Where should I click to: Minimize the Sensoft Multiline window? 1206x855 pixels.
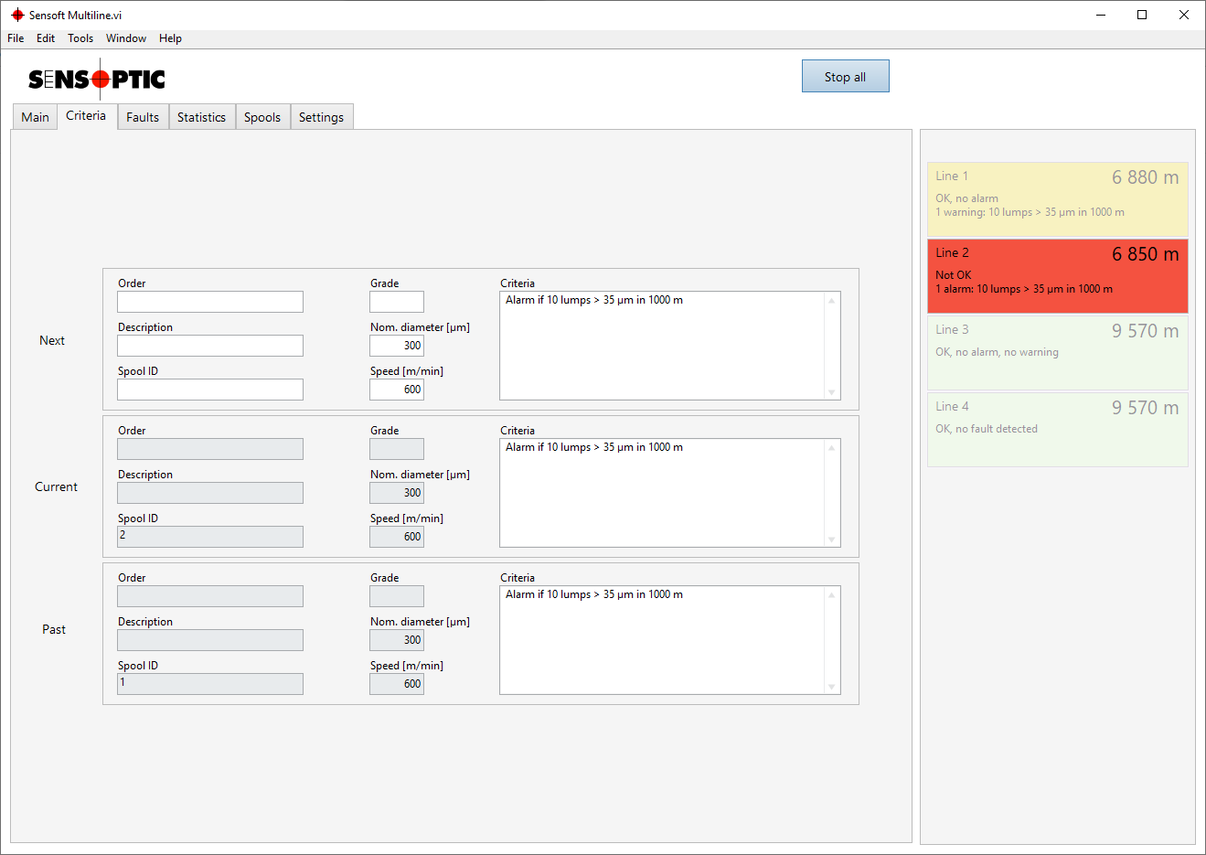coord(1100,15)
